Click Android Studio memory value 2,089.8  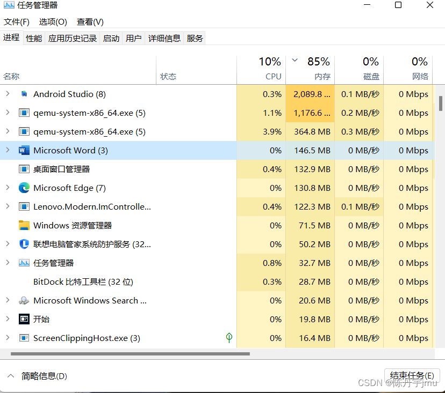pos(310,94)
